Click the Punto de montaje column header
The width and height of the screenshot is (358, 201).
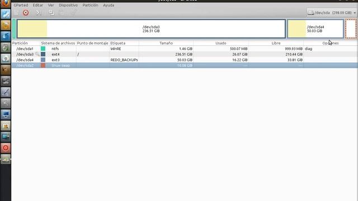pyautogui.click(x=92, y=43)
